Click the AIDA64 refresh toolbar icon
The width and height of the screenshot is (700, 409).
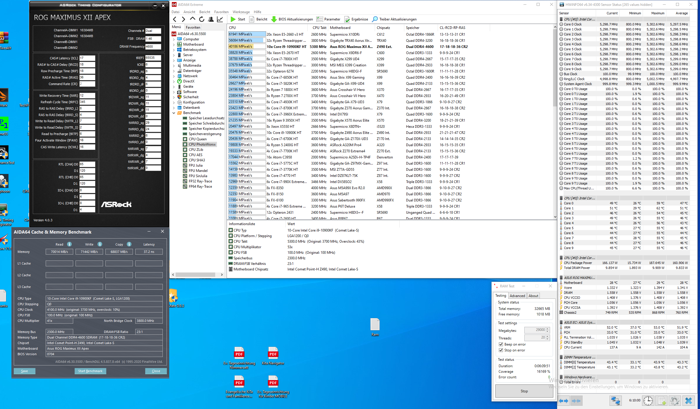[x=202, y=19]
